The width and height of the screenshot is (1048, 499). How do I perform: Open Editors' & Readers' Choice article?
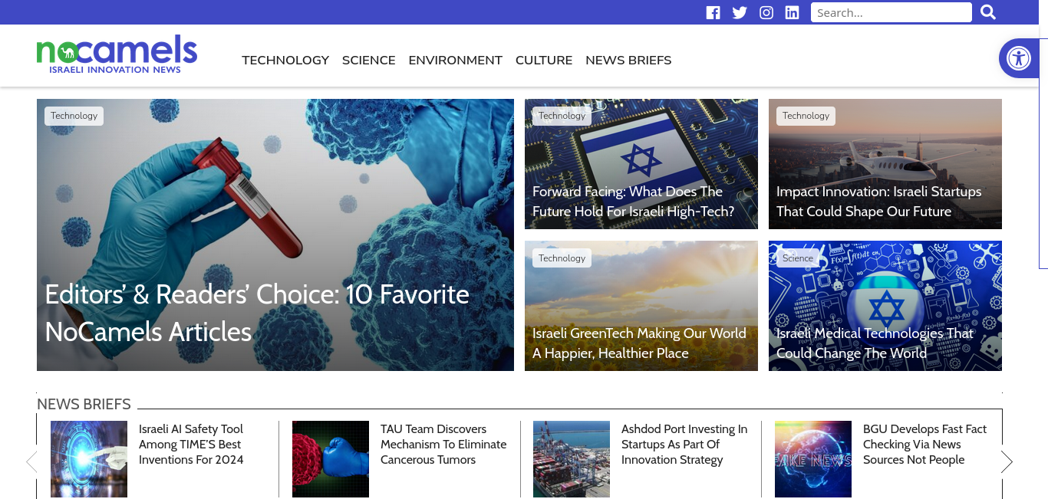[257, 313]
